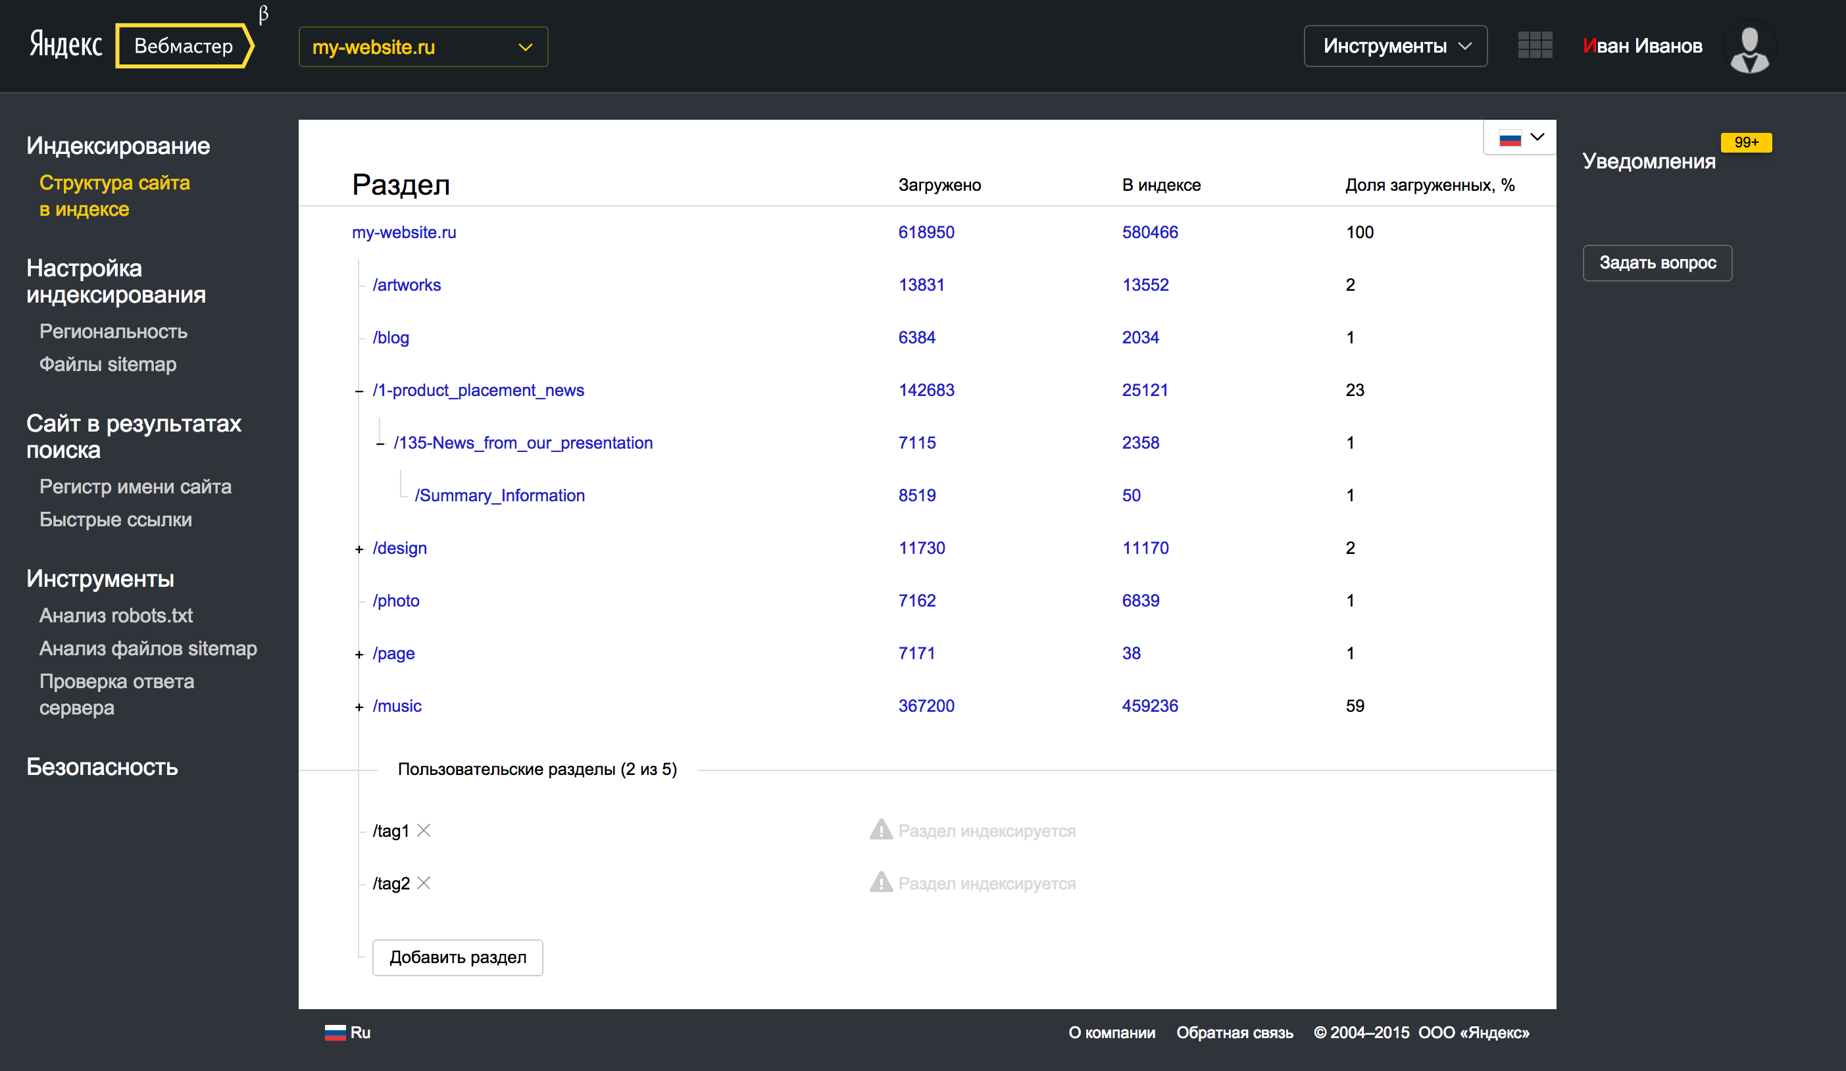1846x1071 pixels.
Task: Click Обратная связь in the footer
Action: tap(1235, 1032)
